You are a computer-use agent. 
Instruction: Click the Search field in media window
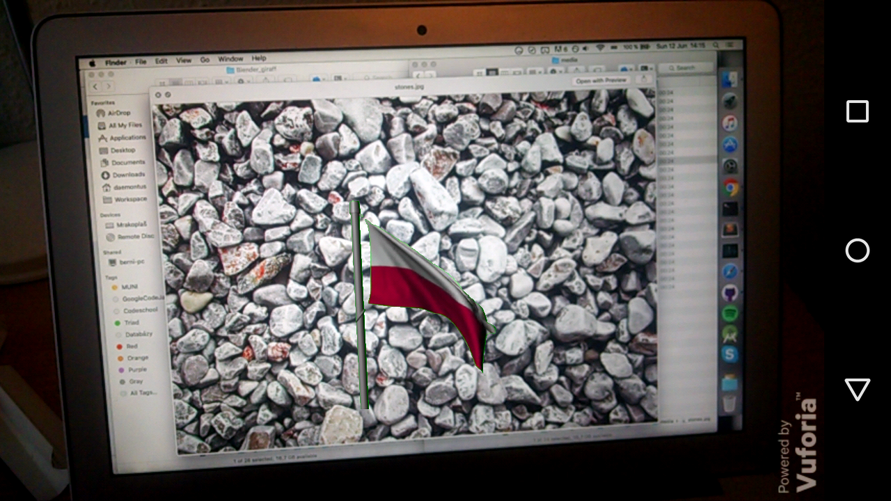[686, 67]
